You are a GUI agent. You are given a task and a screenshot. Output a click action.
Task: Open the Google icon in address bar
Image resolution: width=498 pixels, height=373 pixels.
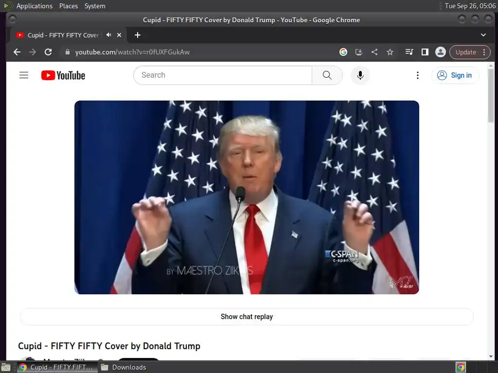pos(343,52)
